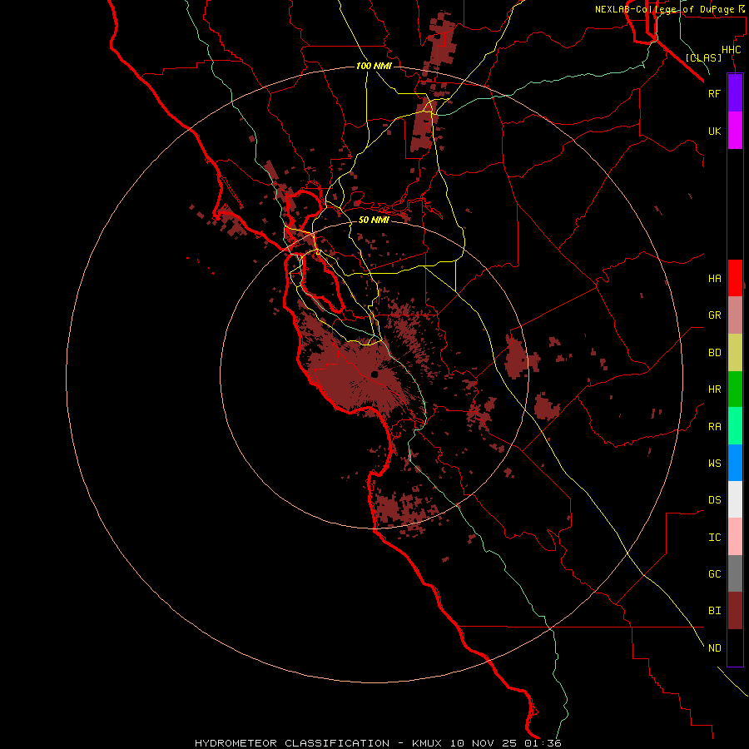Pick the RA light-green legend swatch
This screenshot has height=749, width=749.
(x=735, y=426)
